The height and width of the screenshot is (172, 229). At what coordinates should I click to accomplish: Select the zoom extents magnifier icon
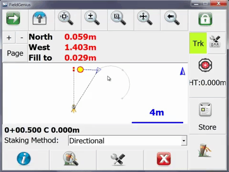(x=66, y=18)
